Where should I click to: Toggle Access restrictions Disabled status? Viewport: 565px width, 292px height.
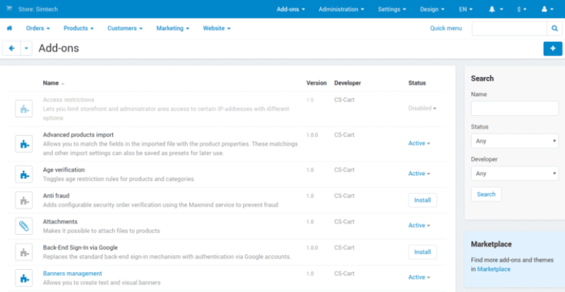tap(422, 108)
